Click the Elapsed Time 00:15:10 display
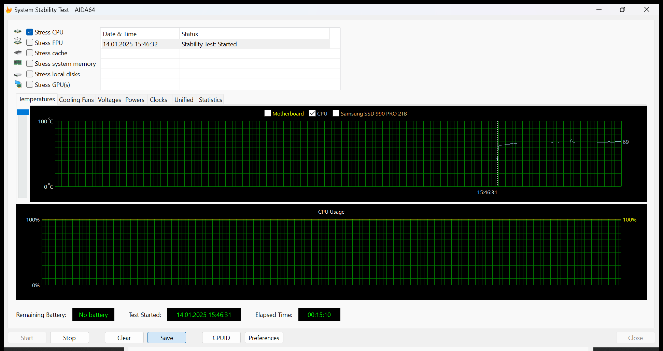This screenshot has height=351, width=663. [319, 315]
